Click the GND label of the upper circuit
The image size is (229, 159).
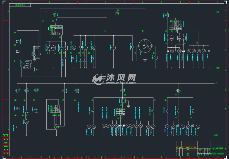[x=218, y=68]
